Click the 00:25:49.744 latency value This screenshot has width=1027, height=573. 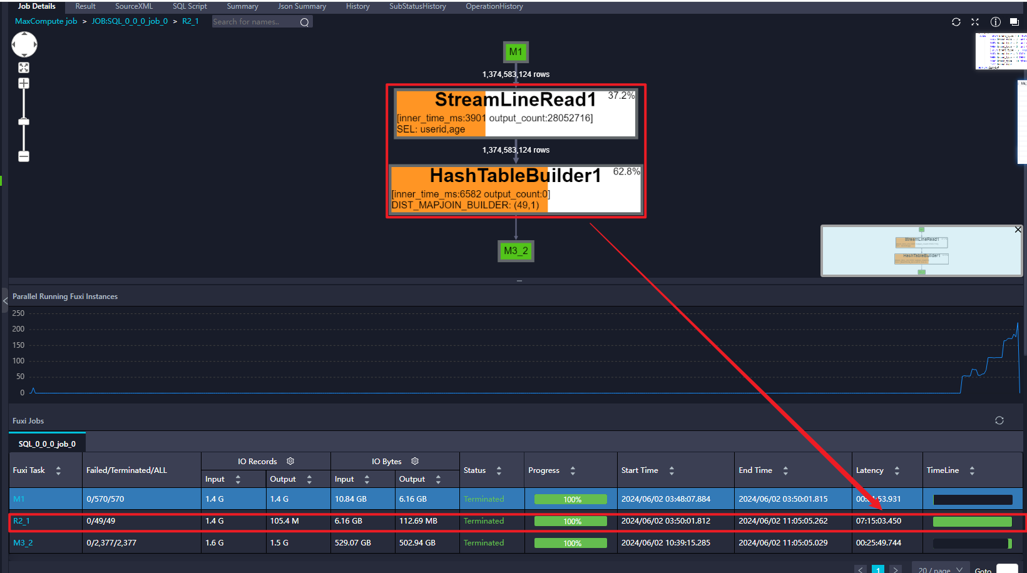879,543
